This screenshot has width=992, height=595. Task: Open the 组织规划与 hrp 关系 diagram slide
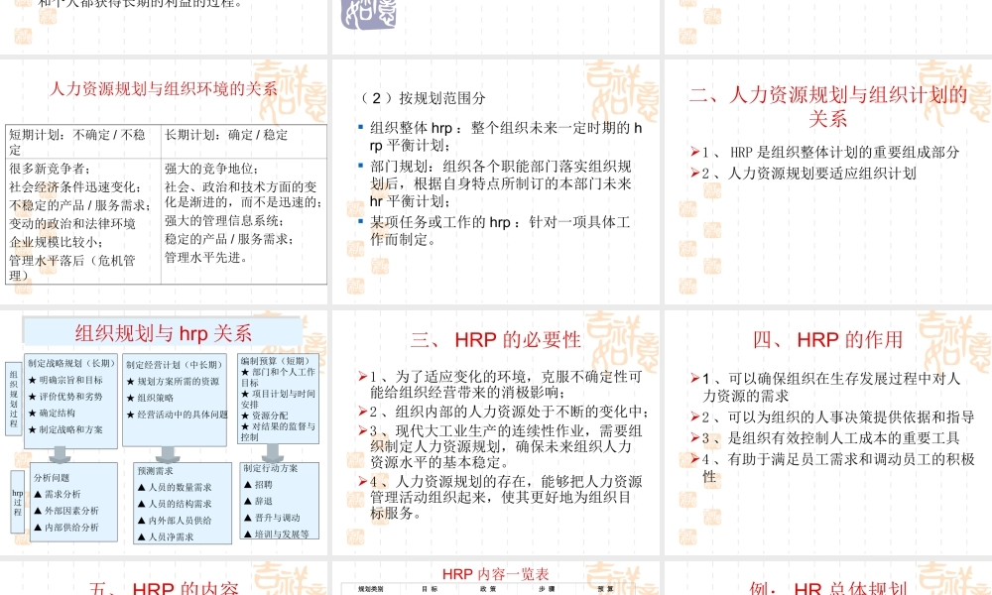[164, 432]
